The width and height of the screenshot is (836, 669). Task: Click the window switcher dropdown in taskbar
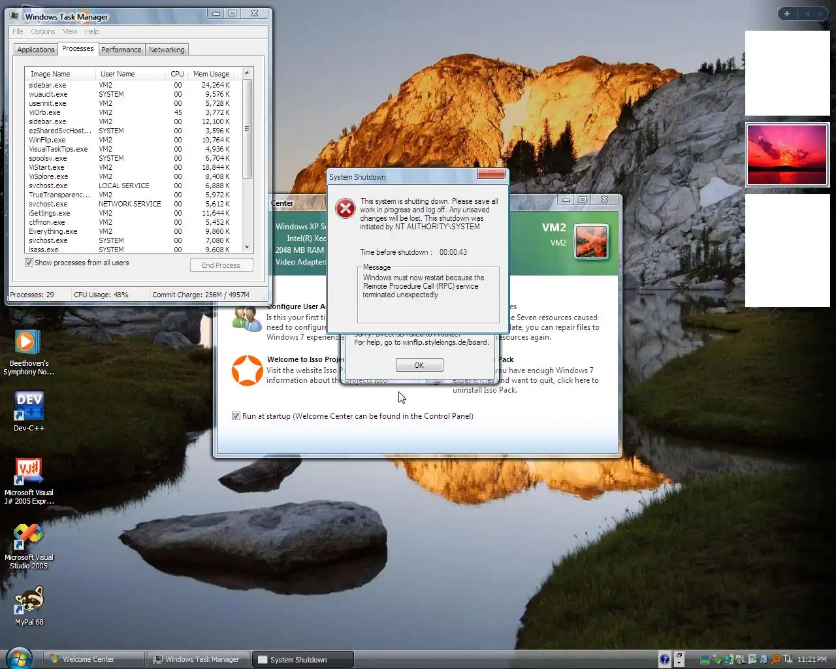point(679,659)
